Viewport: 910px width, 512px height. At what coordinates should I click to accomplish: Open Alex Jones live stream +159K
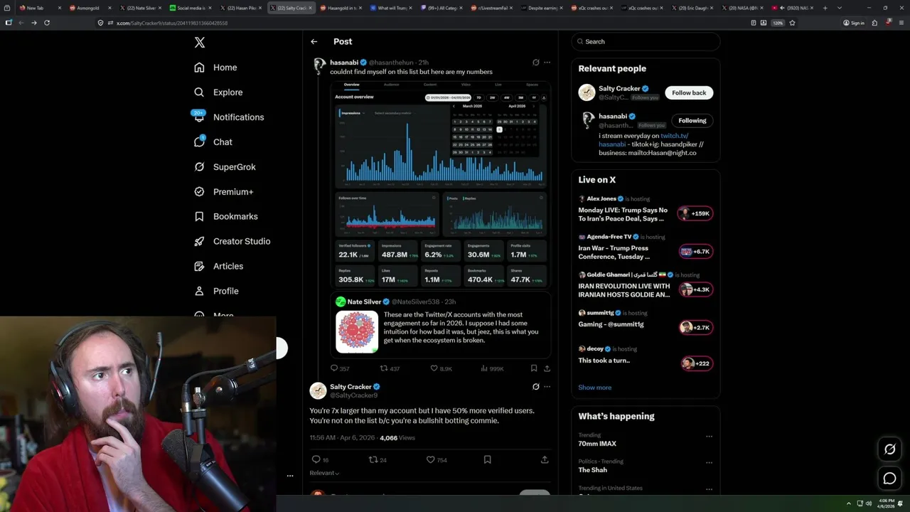click(x=646, y=210)
